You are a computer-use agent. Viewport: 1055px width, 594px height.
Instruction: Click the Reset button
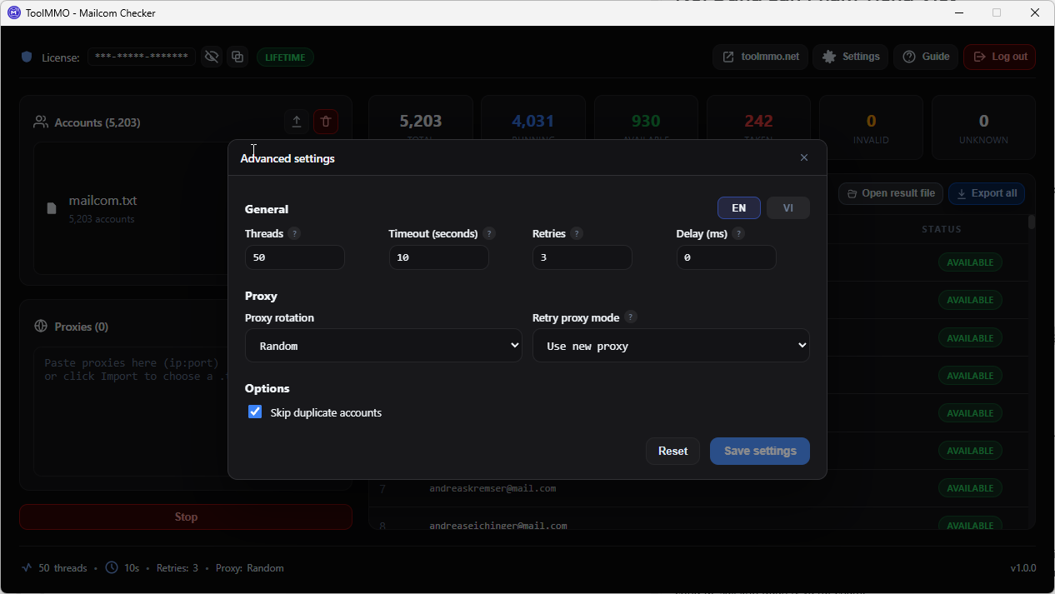[x=672, y=451]
